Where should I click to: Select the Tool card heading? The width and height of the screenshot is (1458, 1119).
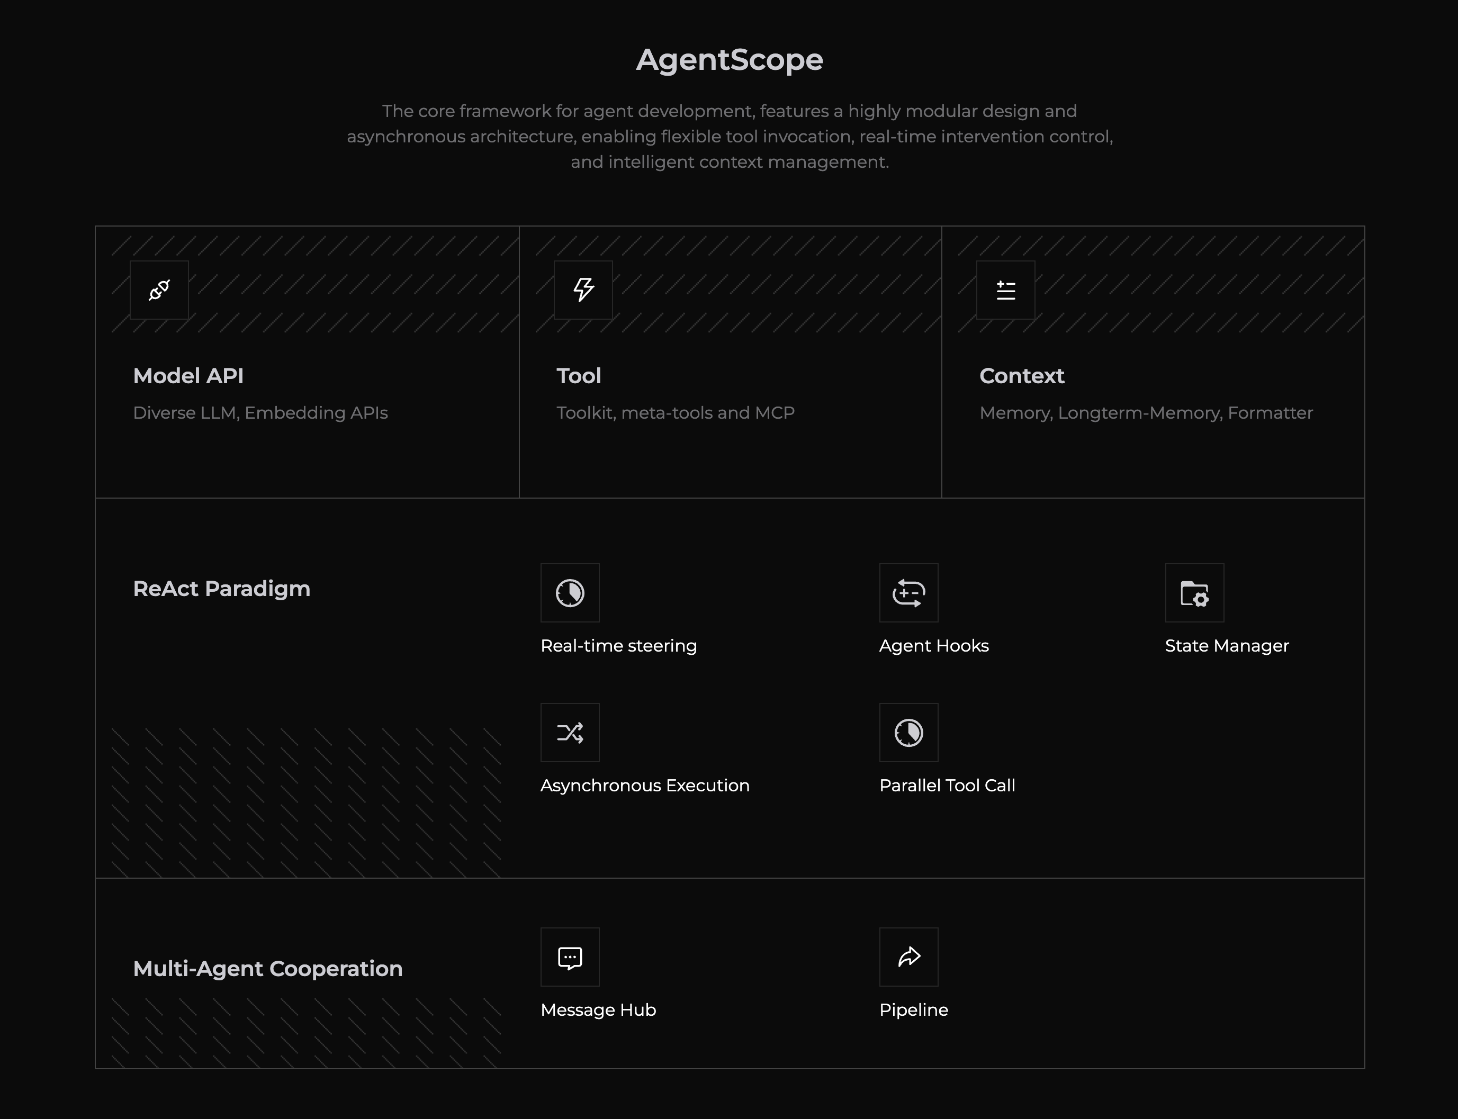(578, 376)
